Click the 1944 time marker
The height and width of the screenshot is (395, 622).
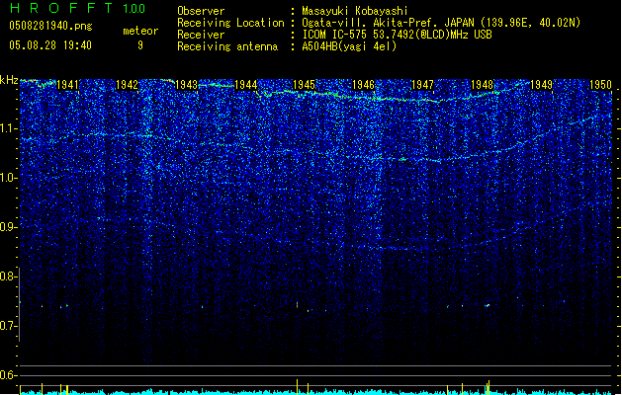246,85
